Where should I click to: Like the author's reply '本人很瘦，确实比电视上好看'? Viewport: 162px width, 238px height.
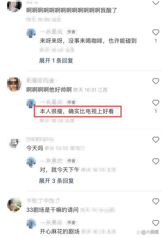[156, 103]
